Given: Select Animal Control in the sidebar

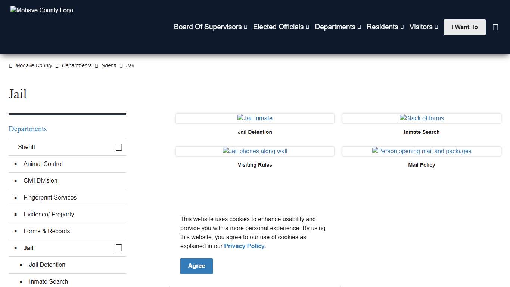Looking at the screenshot, I should (43, 164).
